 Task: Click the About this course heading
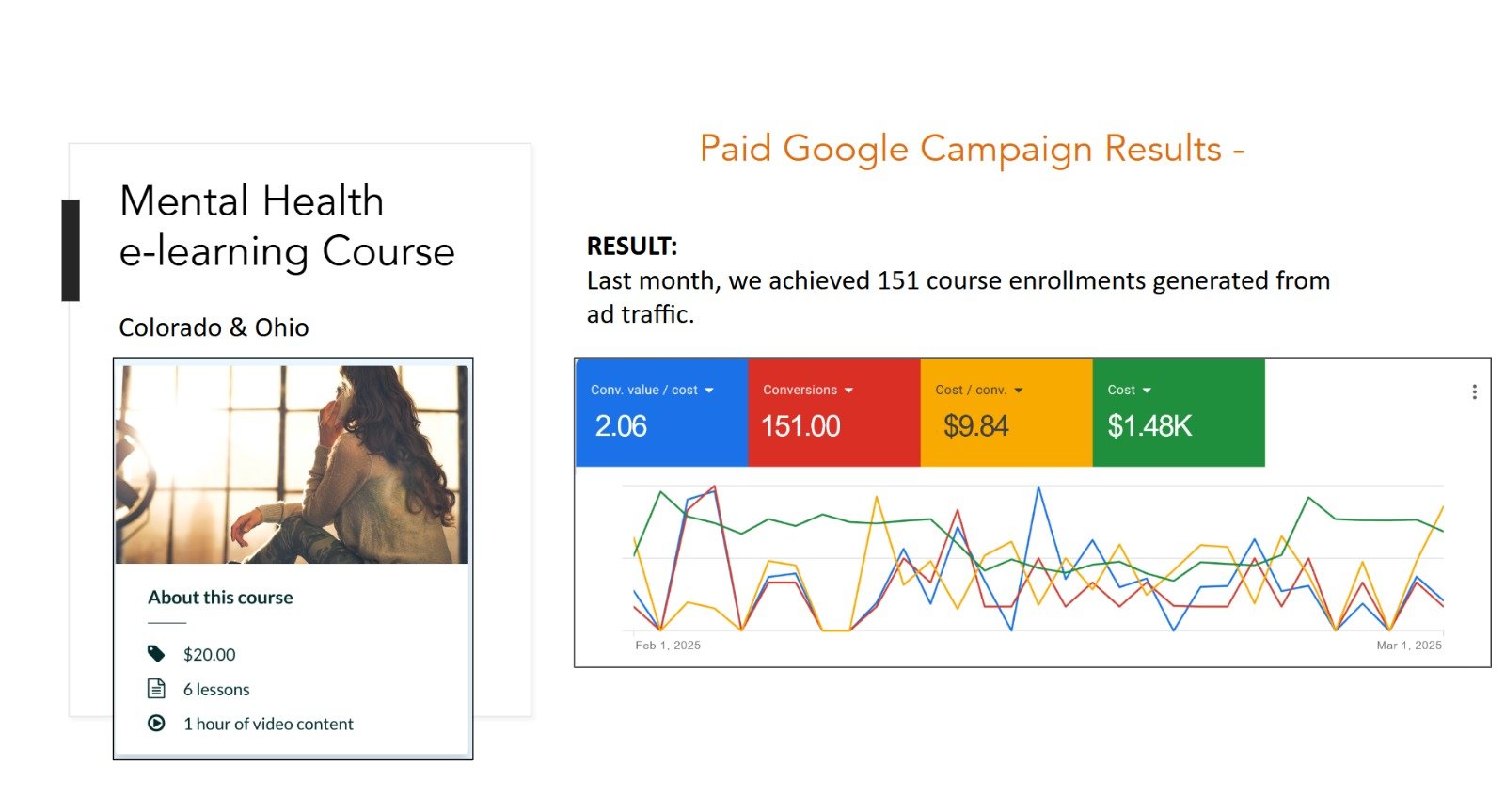pyautogui.click(x=220, y=598)
